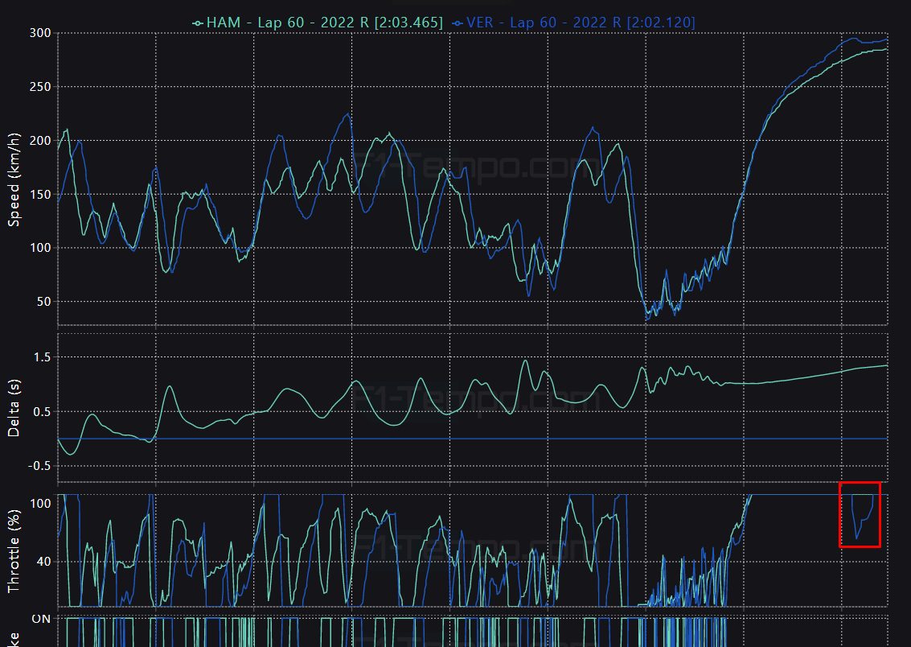Select the 100 tick label on Throttle axis
This screenshot has height=647, width=911.
(40, 504)
